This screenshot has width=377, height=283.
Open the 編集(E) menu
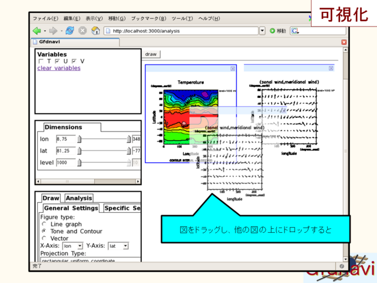72,18
